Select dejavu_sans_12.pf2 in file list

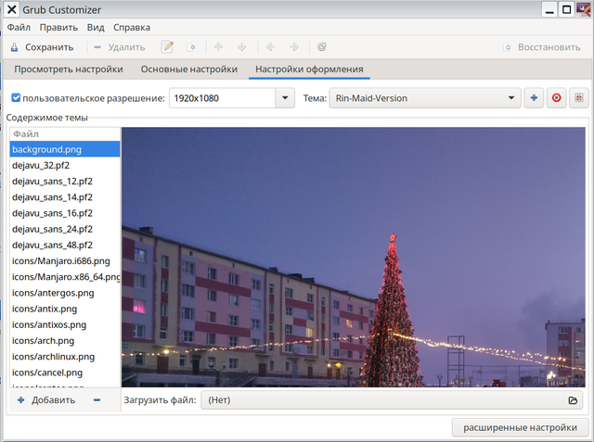tap(65, 181)
